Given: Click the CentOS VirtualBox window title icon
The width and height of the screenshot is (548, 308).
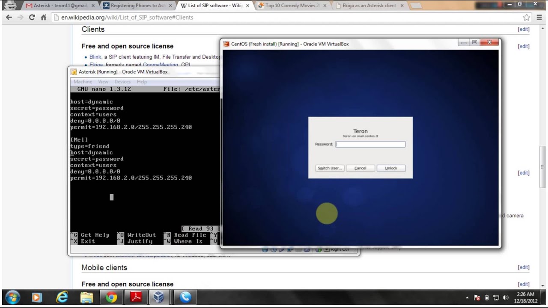Looking at the screenshot, I should pos(226,44).
